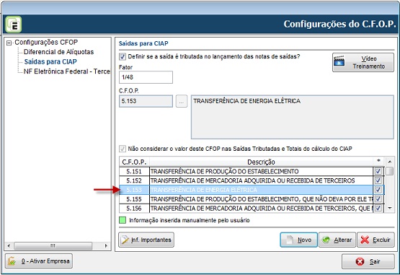The image size is (400, 275).
Task: Click the grid scrollbar down arrow
Action: coord(389,208)
